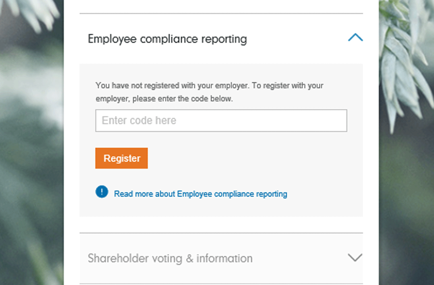Open Read more about Employee compliance reporting
This screenshot has height=285, width=434.
pos(200,194)
